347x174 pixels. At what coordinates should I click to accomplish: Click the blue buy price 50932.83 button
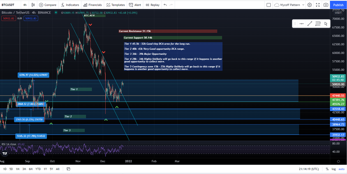[x=31, y=18]
